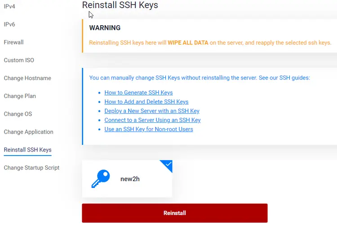Image resolution: width=337 pixels, height=228 pixels.
Task: Open the Firewall settings section
Action: click(14, 42)
